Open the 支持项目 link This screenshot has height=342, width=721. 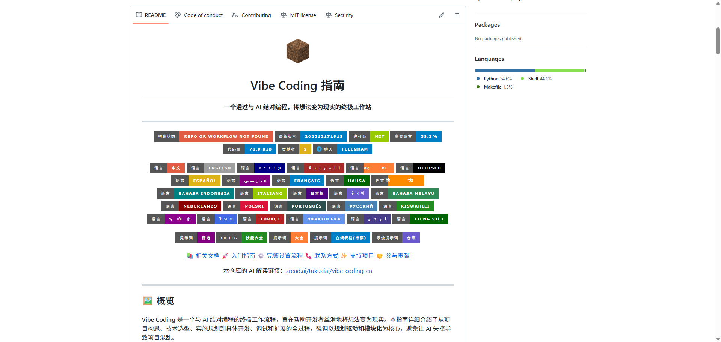[x=357, y=256]
